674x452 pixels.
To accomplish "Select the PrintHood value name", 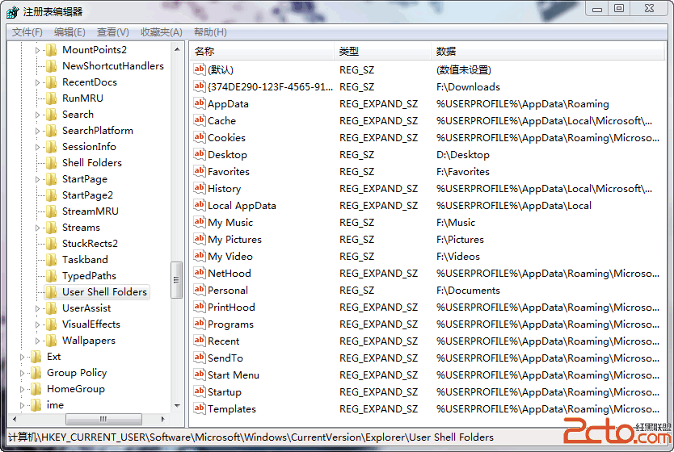I will point(231,308).
